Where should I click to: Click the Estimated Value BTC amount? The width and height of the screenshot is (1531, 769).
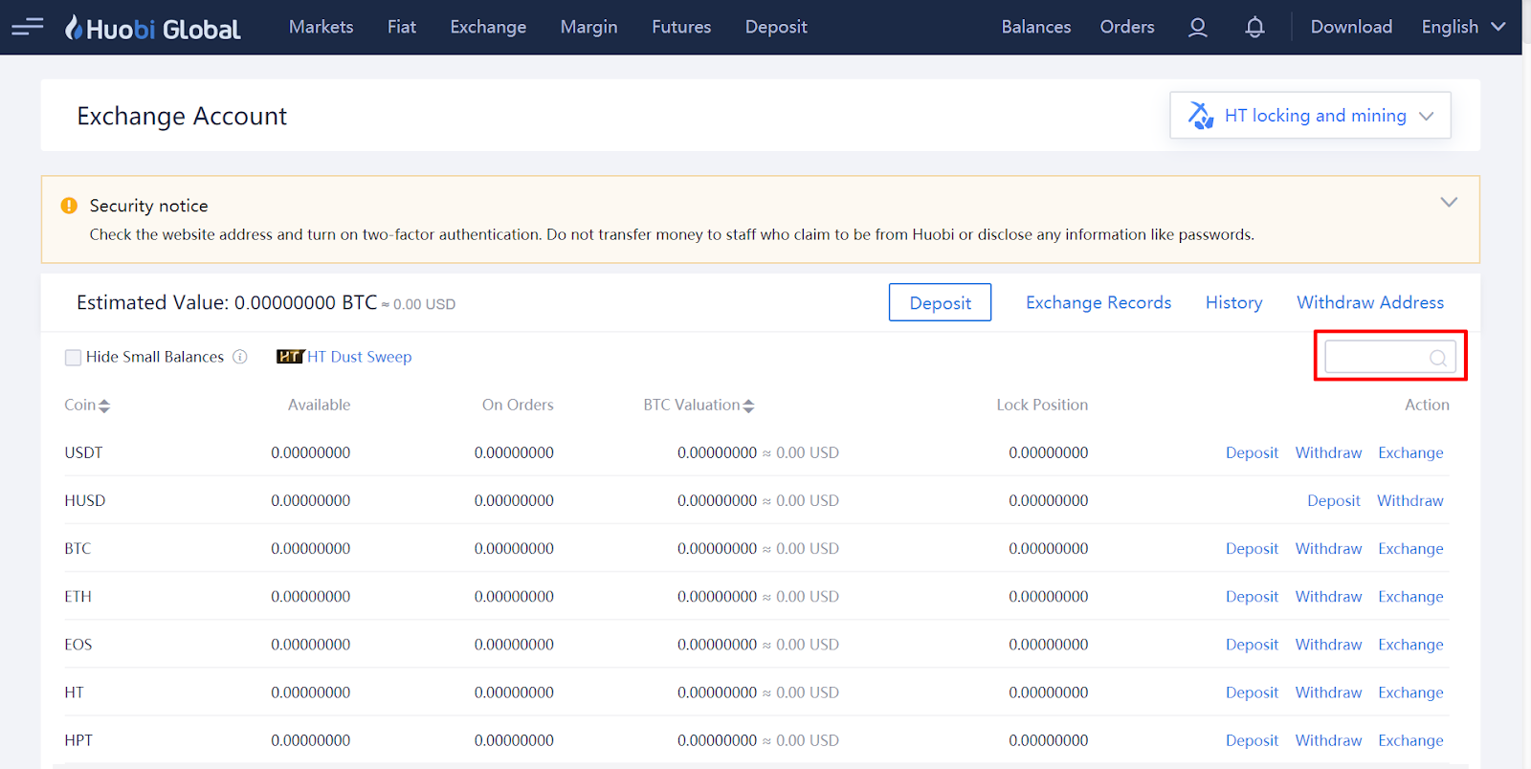tap(306, 302)
